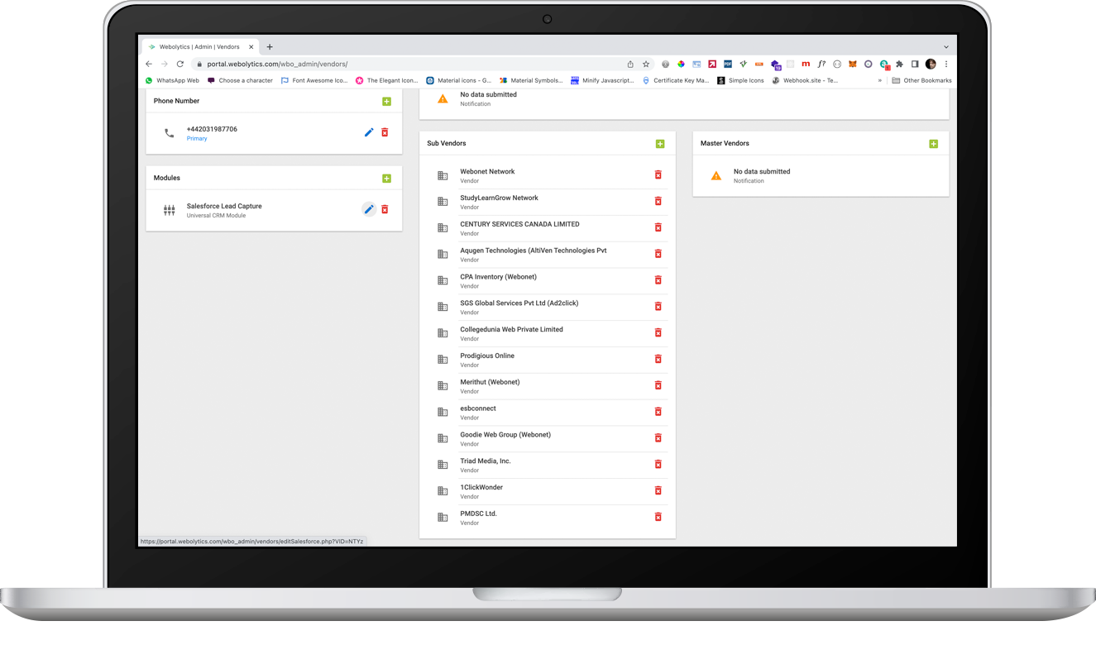This screenshot has height=645, width=1096.
Task: Open the Extensions puzzle-piece menu
Action: click(x=898, y=64)
